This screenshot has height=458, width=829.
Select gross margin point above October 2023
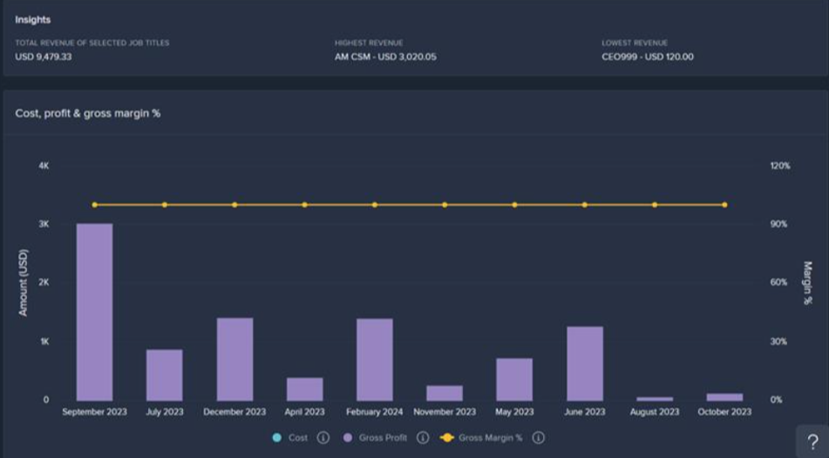724,205
